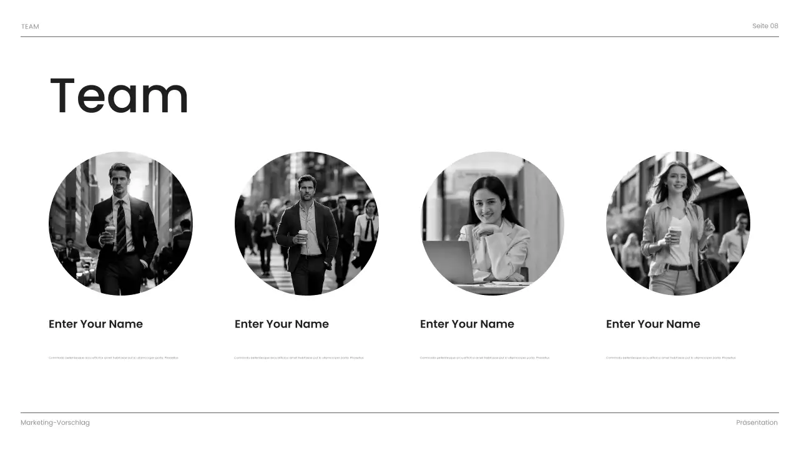Select the "Seite 08" page number

(765, 26)
